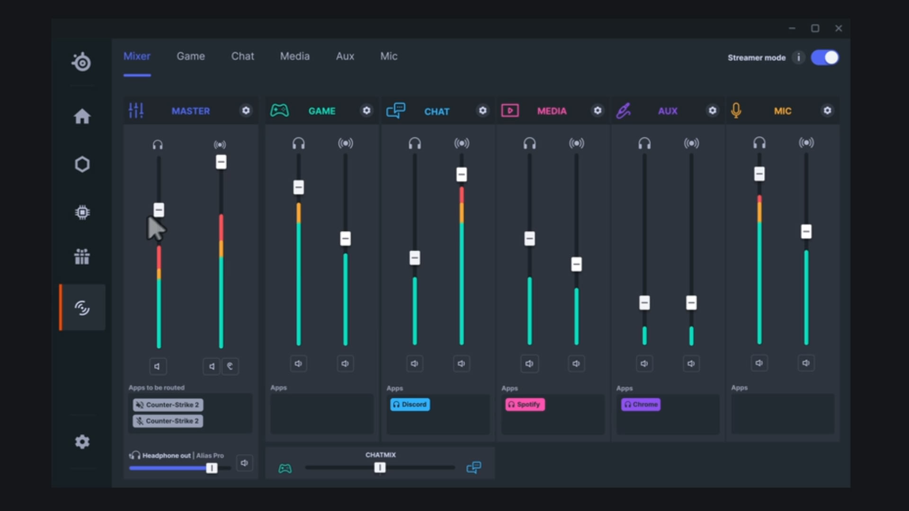Turn off Streamer mode toggle

[x=825, y=57]
